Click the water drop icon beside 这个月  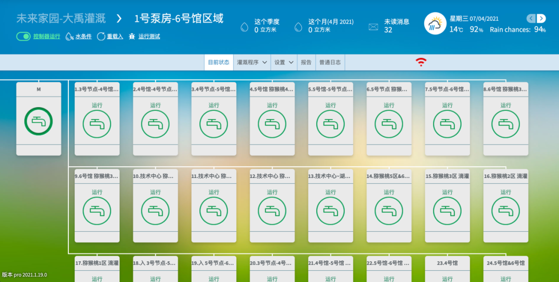(x=299, y=27)
